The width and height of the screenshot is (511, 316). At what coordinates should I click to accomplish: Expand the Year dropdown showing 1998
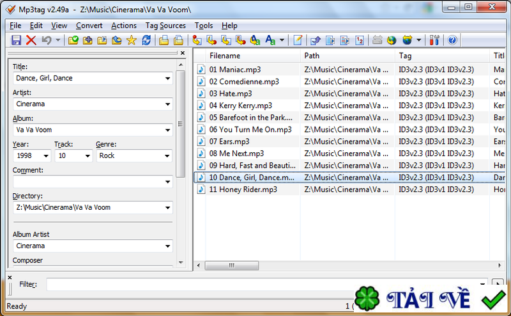[x=46, y=155]
